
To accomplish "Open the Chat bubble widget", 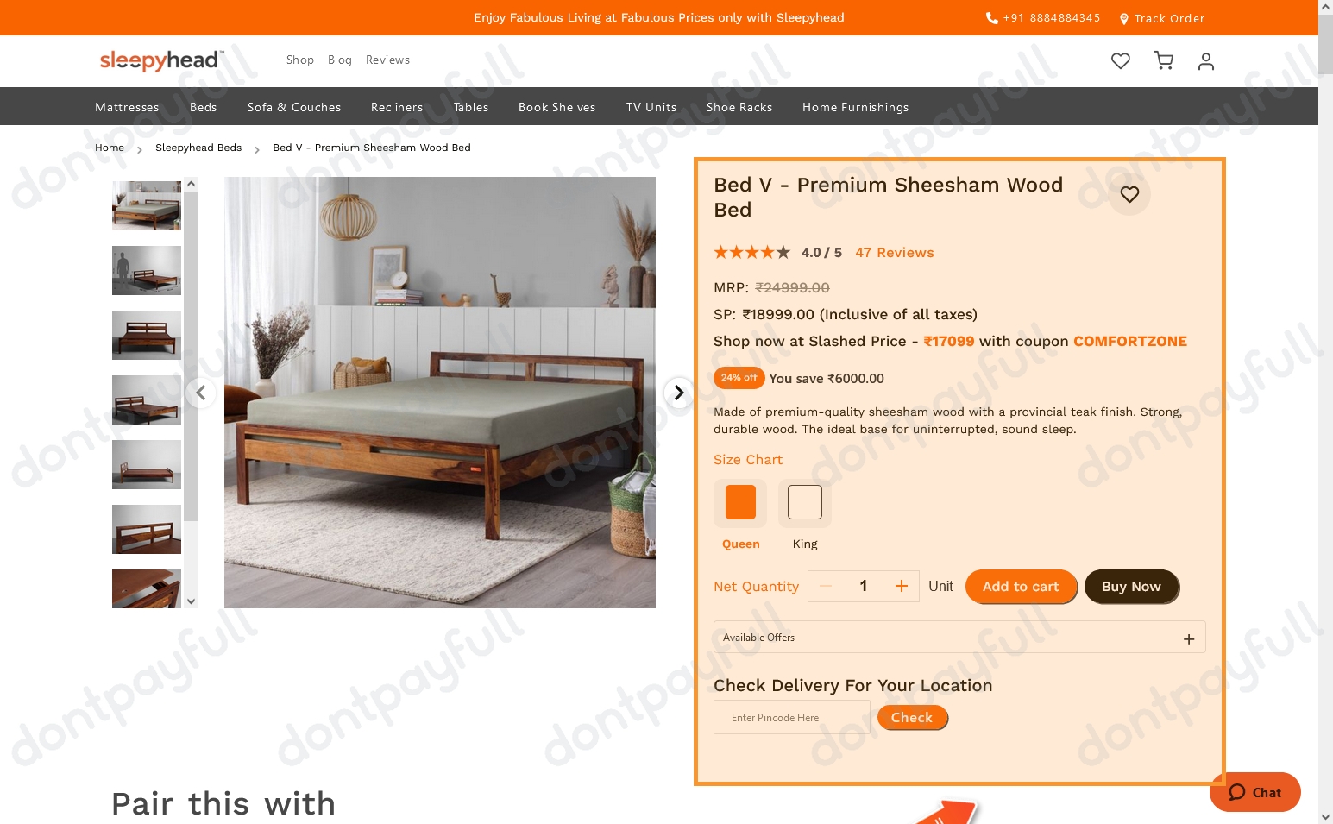I will pos(1254,792).
